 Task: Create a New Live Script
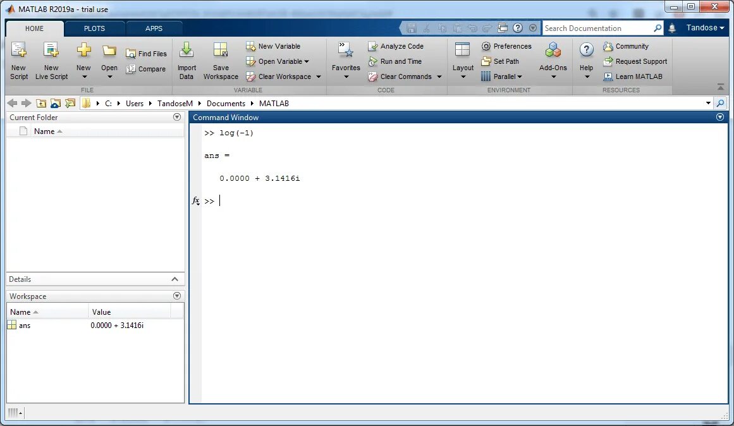pos(51,61)
